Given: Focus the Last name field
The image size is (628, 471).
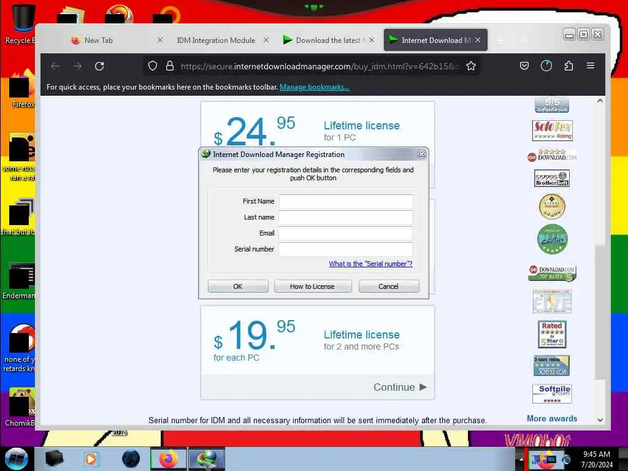Looking at the screenshot, I should point(346,217).
